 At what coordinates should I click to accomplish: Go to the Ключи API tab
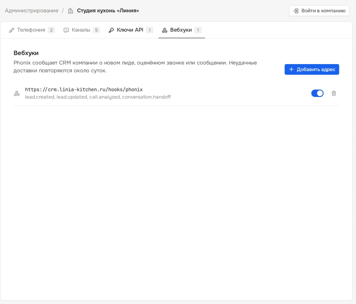point(131,30)
